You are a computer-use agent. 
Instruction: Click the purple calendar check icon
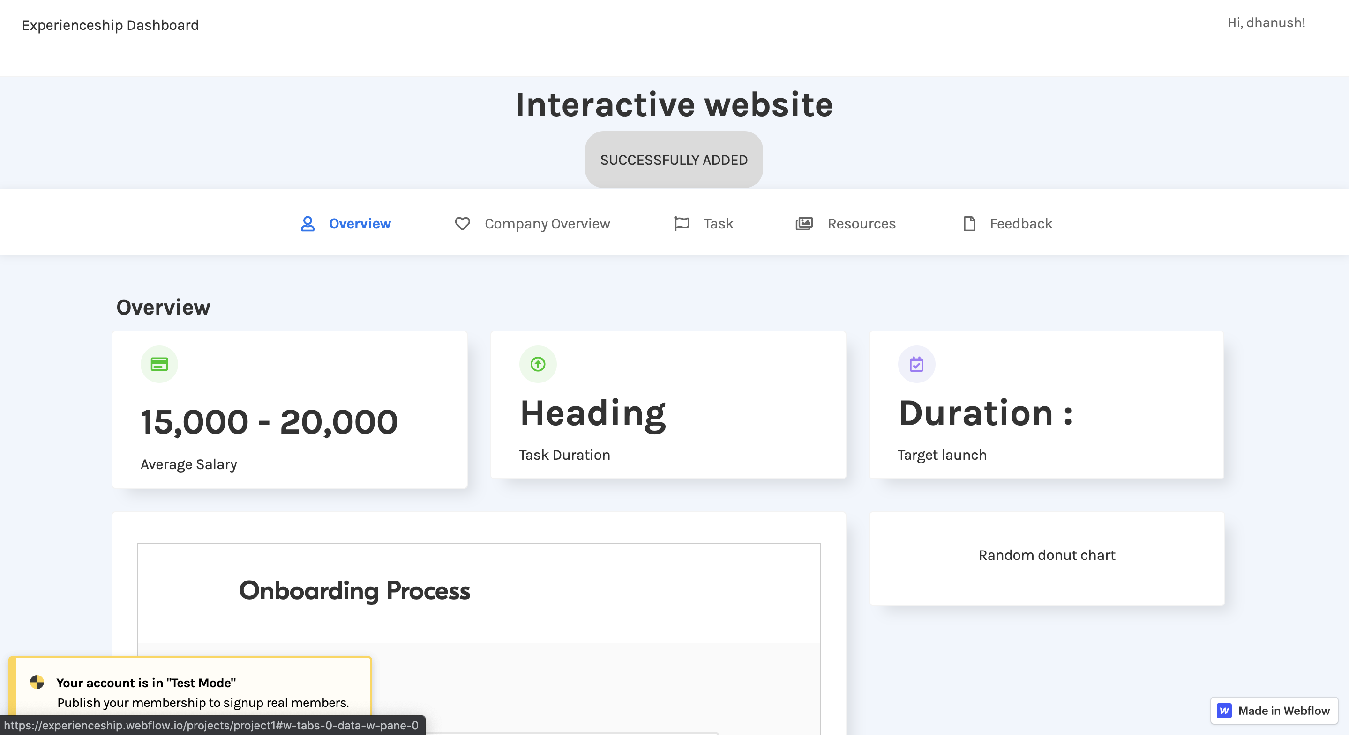pyautogui.click(x=916, y=364)
